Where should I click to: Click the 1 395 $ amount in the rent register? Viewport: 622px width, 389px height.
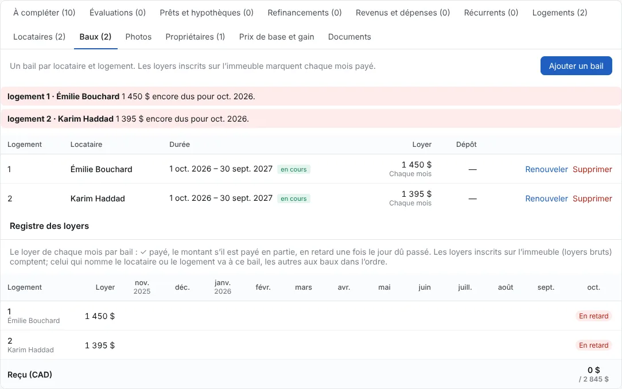coord(100,345)
